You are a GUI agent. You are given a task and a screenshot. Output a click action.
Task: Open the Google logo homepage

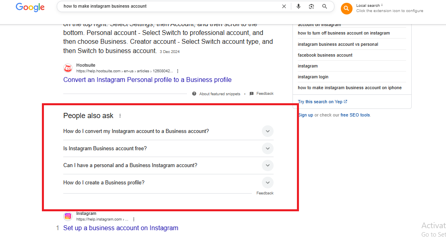pos(30,7)
